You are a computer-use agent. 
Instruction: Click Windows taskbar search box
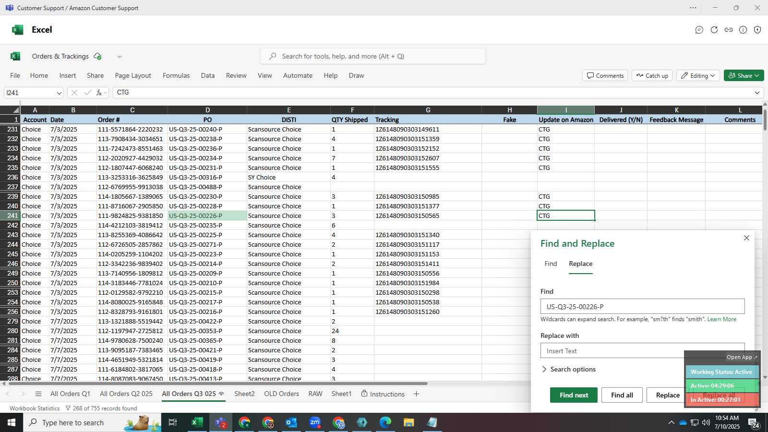93,422
